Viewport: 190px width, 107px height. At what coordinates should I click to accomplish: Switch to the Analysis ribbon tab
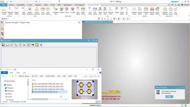(x=38, y=5)
